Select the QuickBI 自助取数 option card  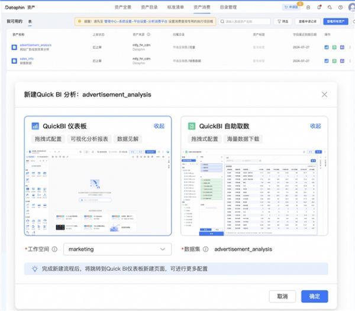tap(254, 176)
